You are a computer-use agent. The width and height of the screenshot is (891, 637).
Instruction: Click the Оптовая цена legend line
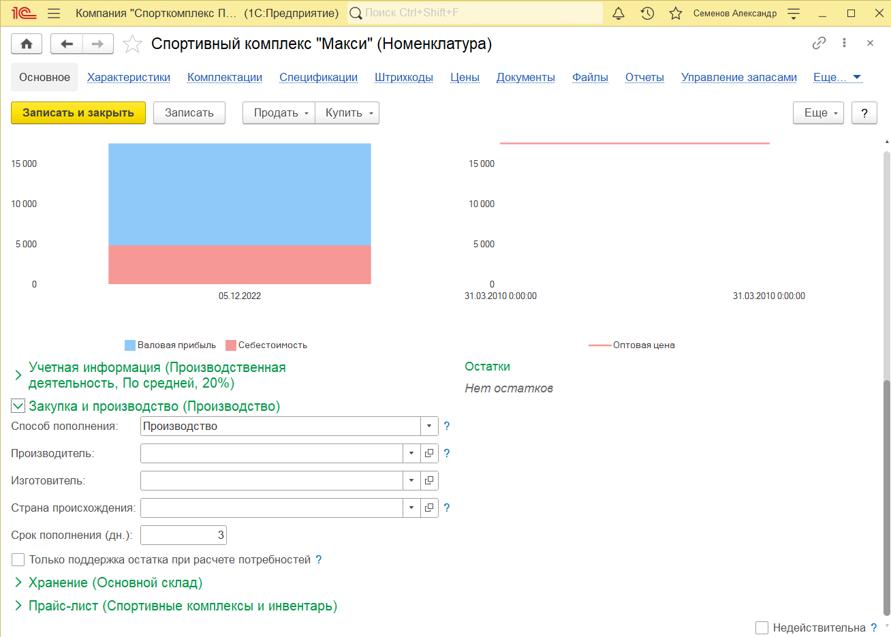tap(600, 345)
